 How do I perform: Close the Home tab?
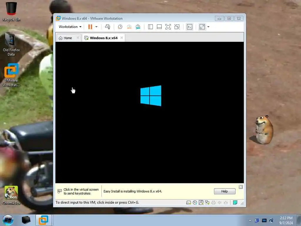(x=78, y=38)
